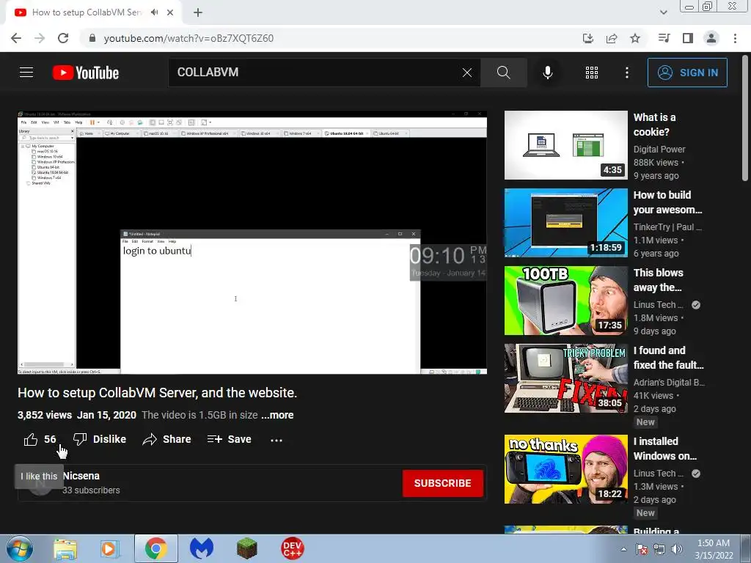Image resolution: width=751 pixels, height=563 pixels.
Task: Click the video player area
Action: tap(252, 243)
